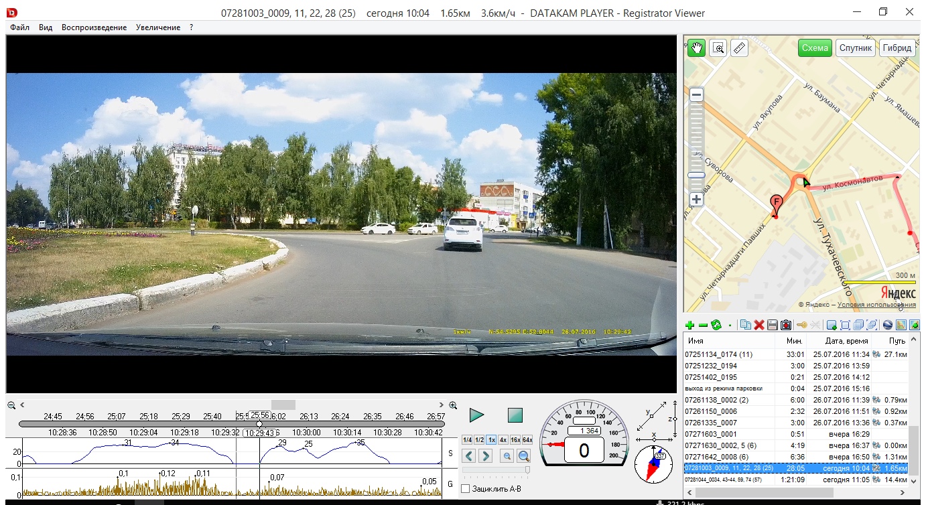Click the green plus add-file icon

tap(690, 326)
